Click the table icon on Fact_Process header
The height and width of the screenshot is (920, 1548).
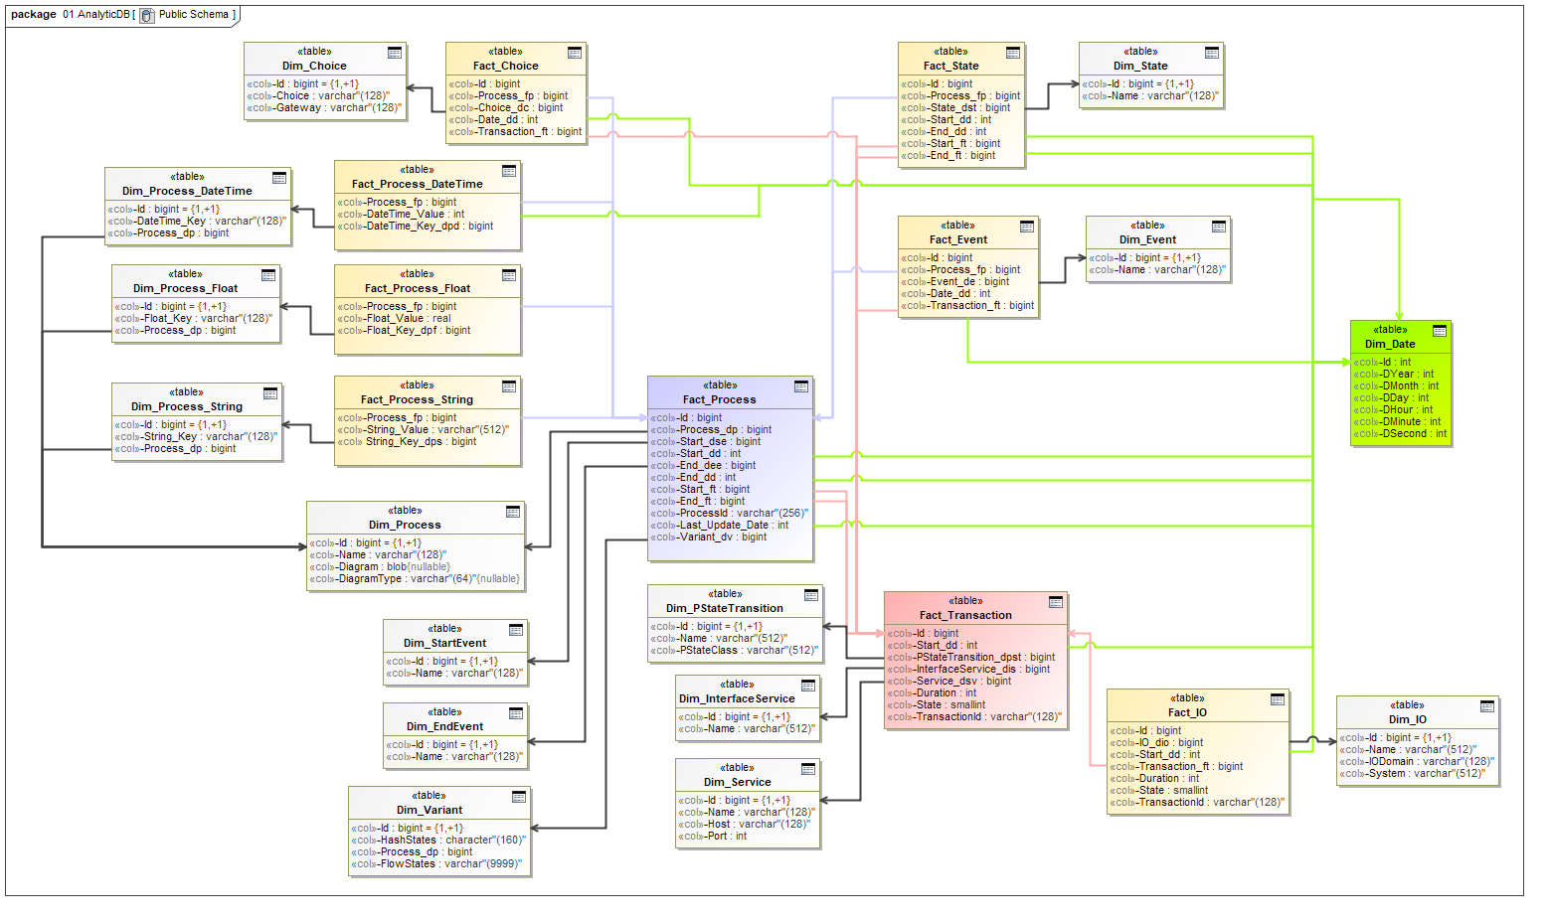(800, 386)
